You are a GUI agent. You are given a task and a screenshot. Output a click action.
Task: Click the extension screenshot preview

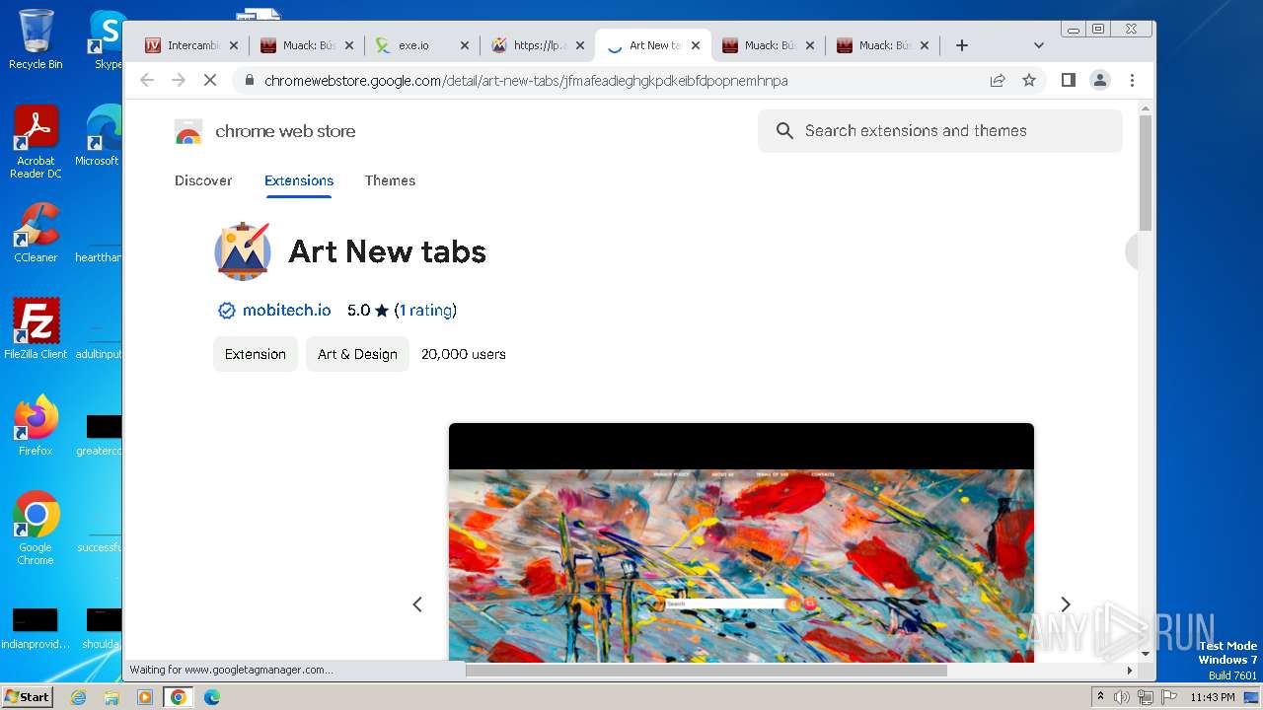741,542
